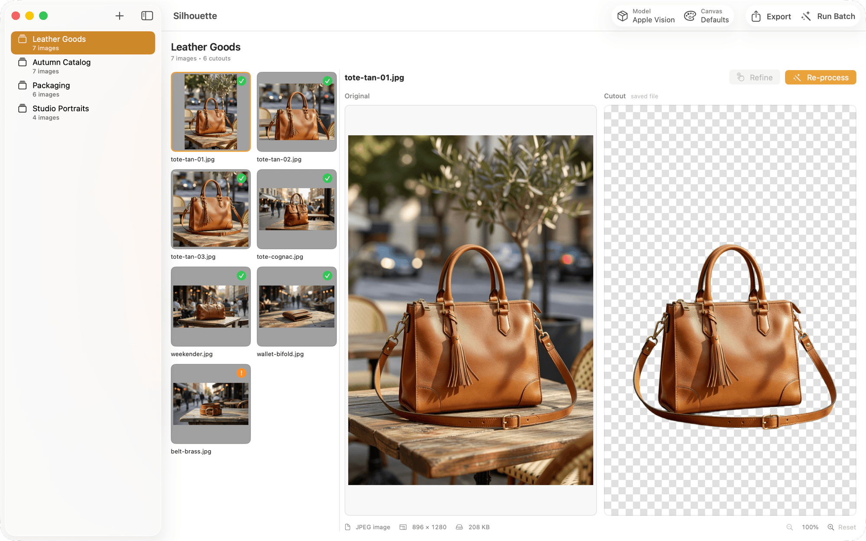Click the belt-brass.jpg filename label

(191, 451)
